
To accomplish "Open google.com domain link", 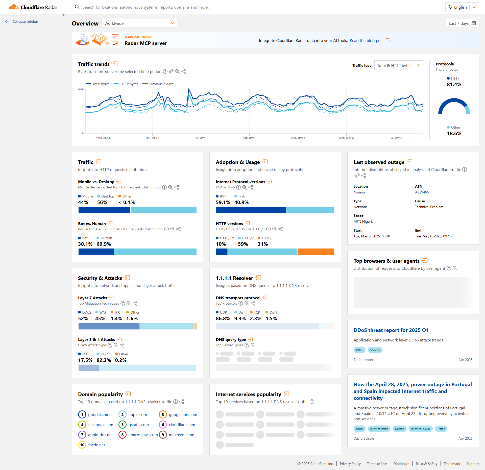I will coord(99,414).
